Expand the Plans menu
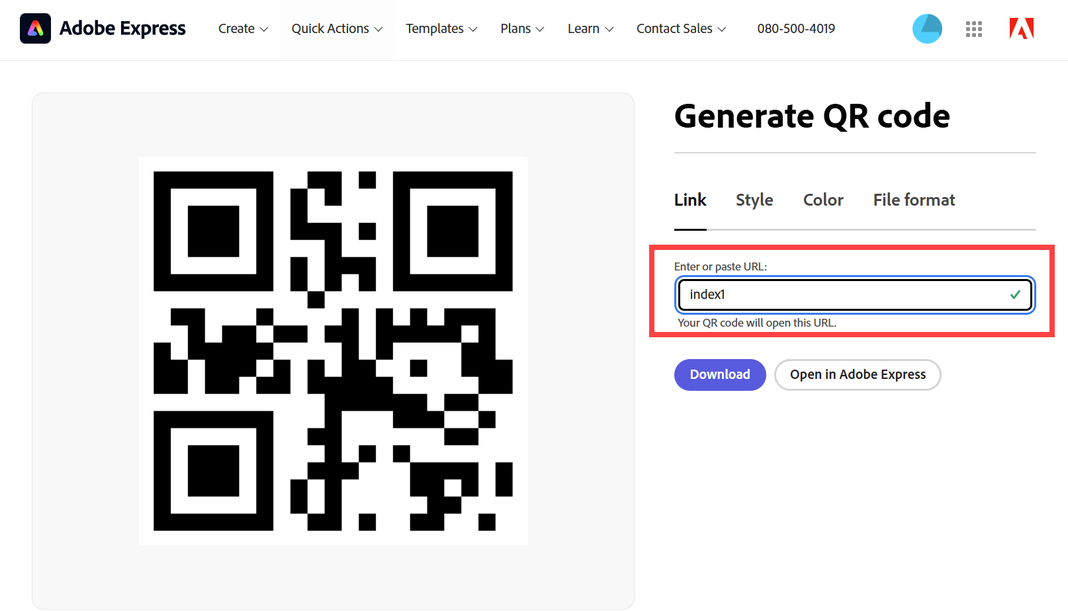 pos(522,28)
